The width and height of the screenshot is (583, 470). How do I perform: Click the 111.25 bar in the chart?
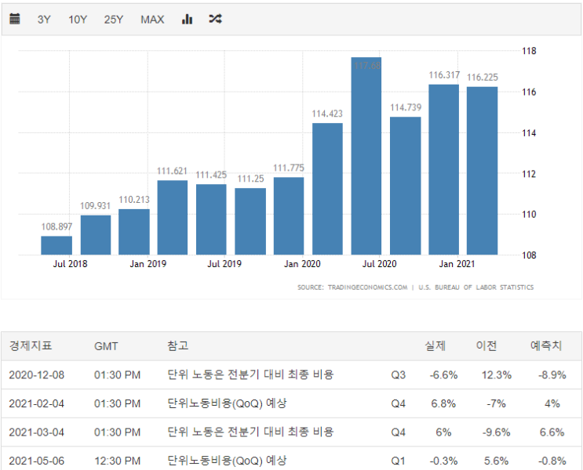(x=250, y=221)
